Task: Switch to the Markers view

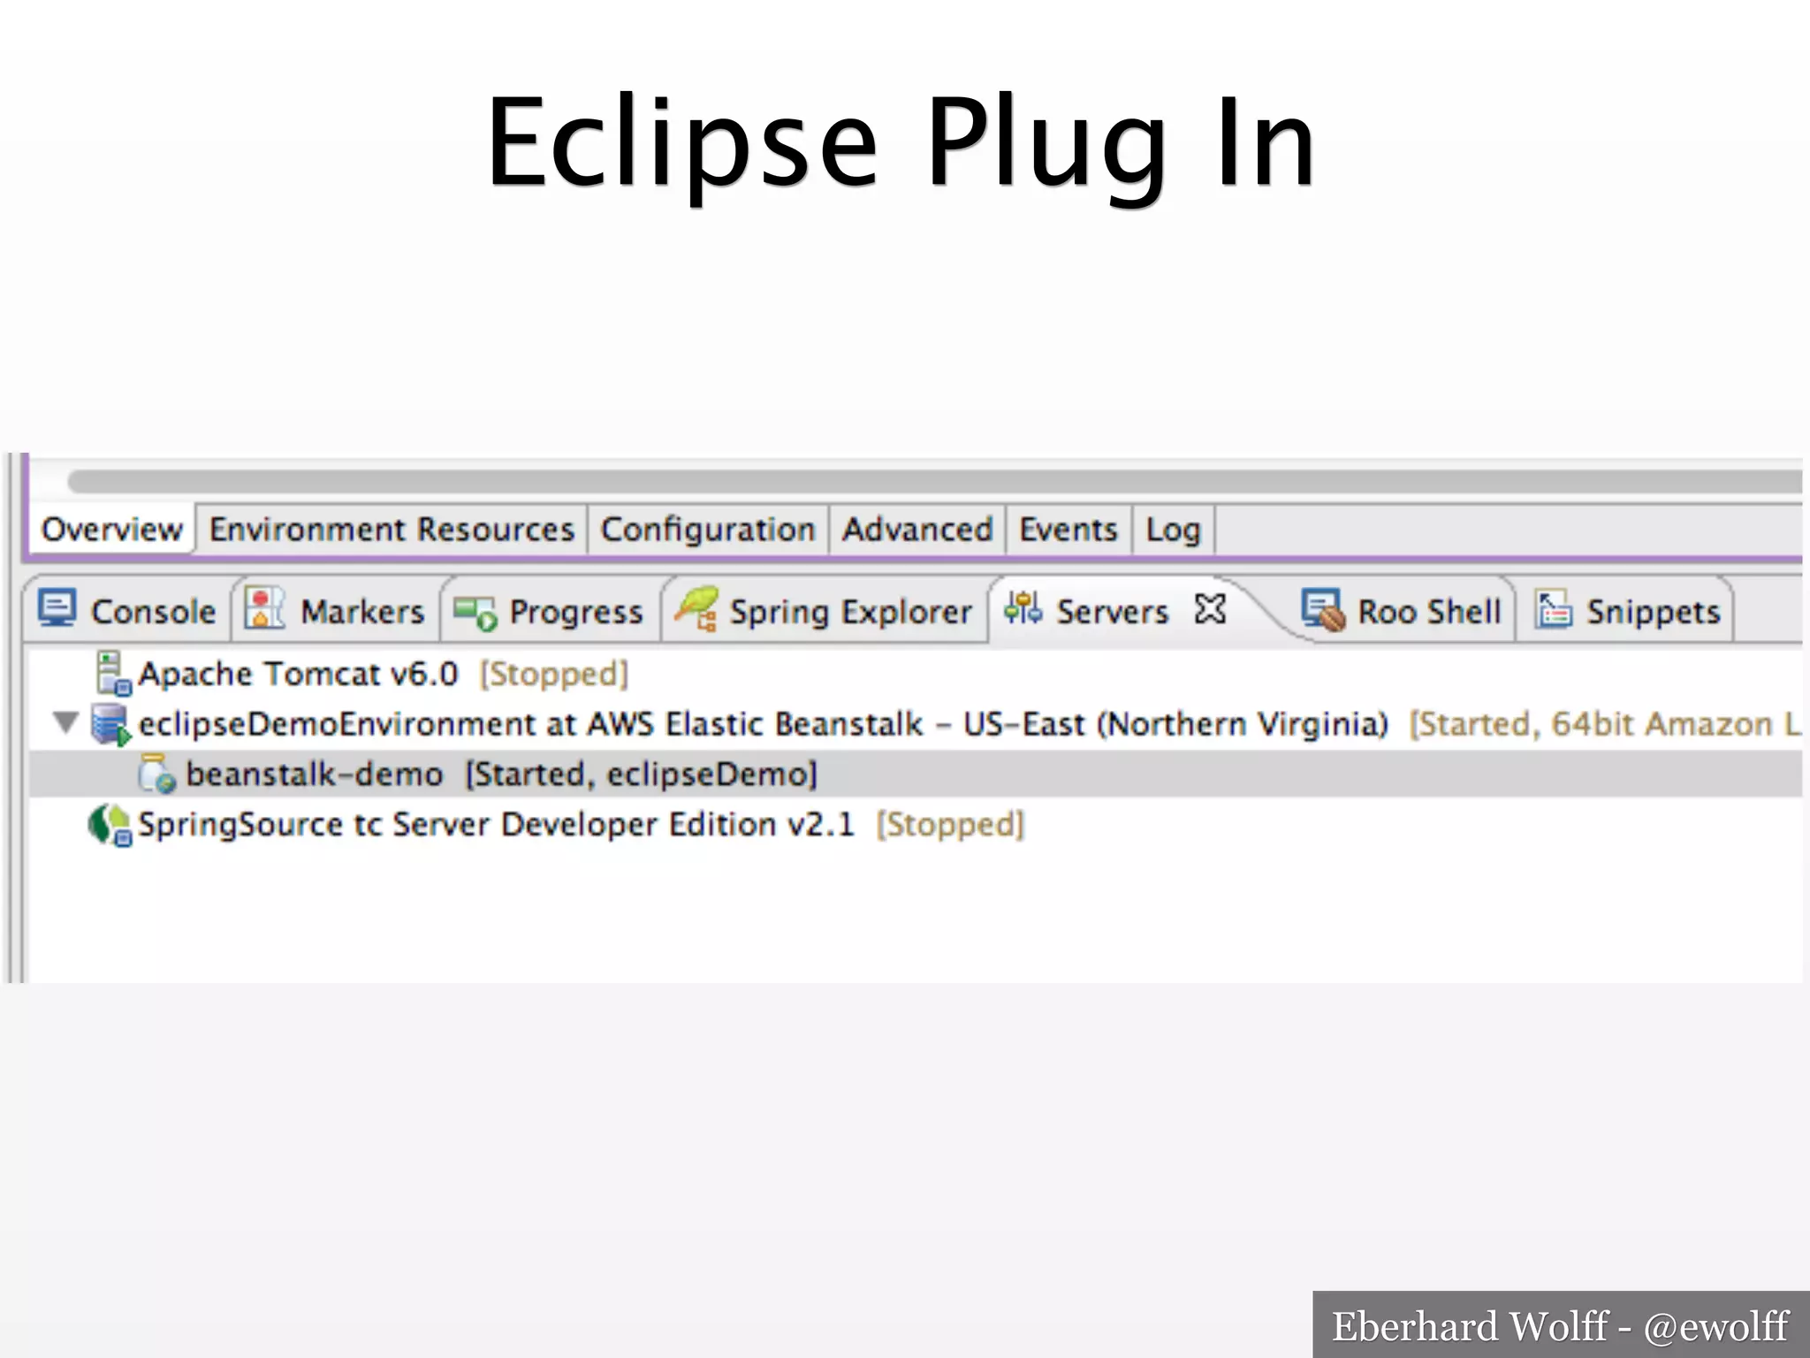Action: pyautogui.click(x=336, y=611)
